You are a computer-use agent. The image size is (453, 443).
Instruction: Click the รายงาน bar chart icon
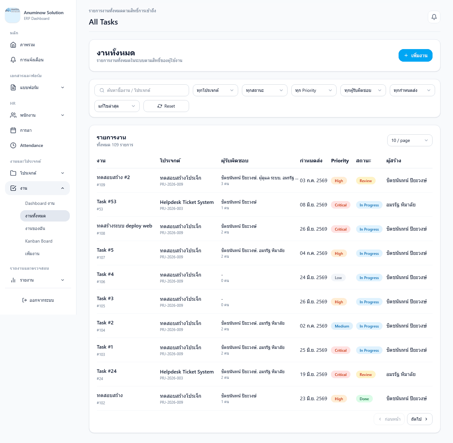pos(13,280)
